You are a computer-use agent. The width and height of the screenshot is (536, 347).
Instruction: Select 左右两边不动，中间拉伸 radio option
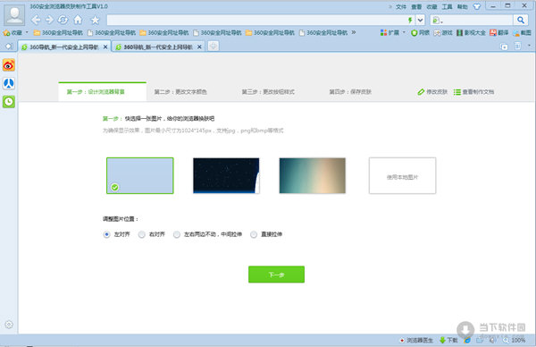(x=177, y=234)
